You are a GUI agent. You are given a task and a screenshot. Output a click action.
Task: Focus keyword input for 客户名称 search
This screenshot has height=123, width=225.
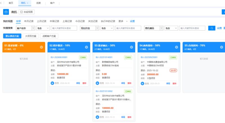point(64,28)
